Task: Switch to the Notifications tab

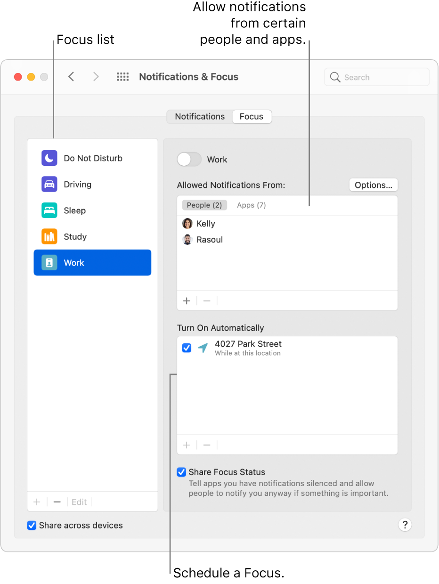Action: pyautogui.click(x=200, y=116)
